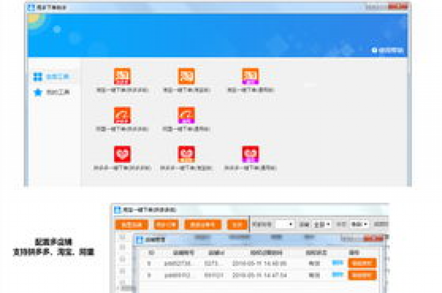The height and width of the screenshot is (293, 442).
Task: Click window icon of the lower order tool window
Action: coord(117,210)
